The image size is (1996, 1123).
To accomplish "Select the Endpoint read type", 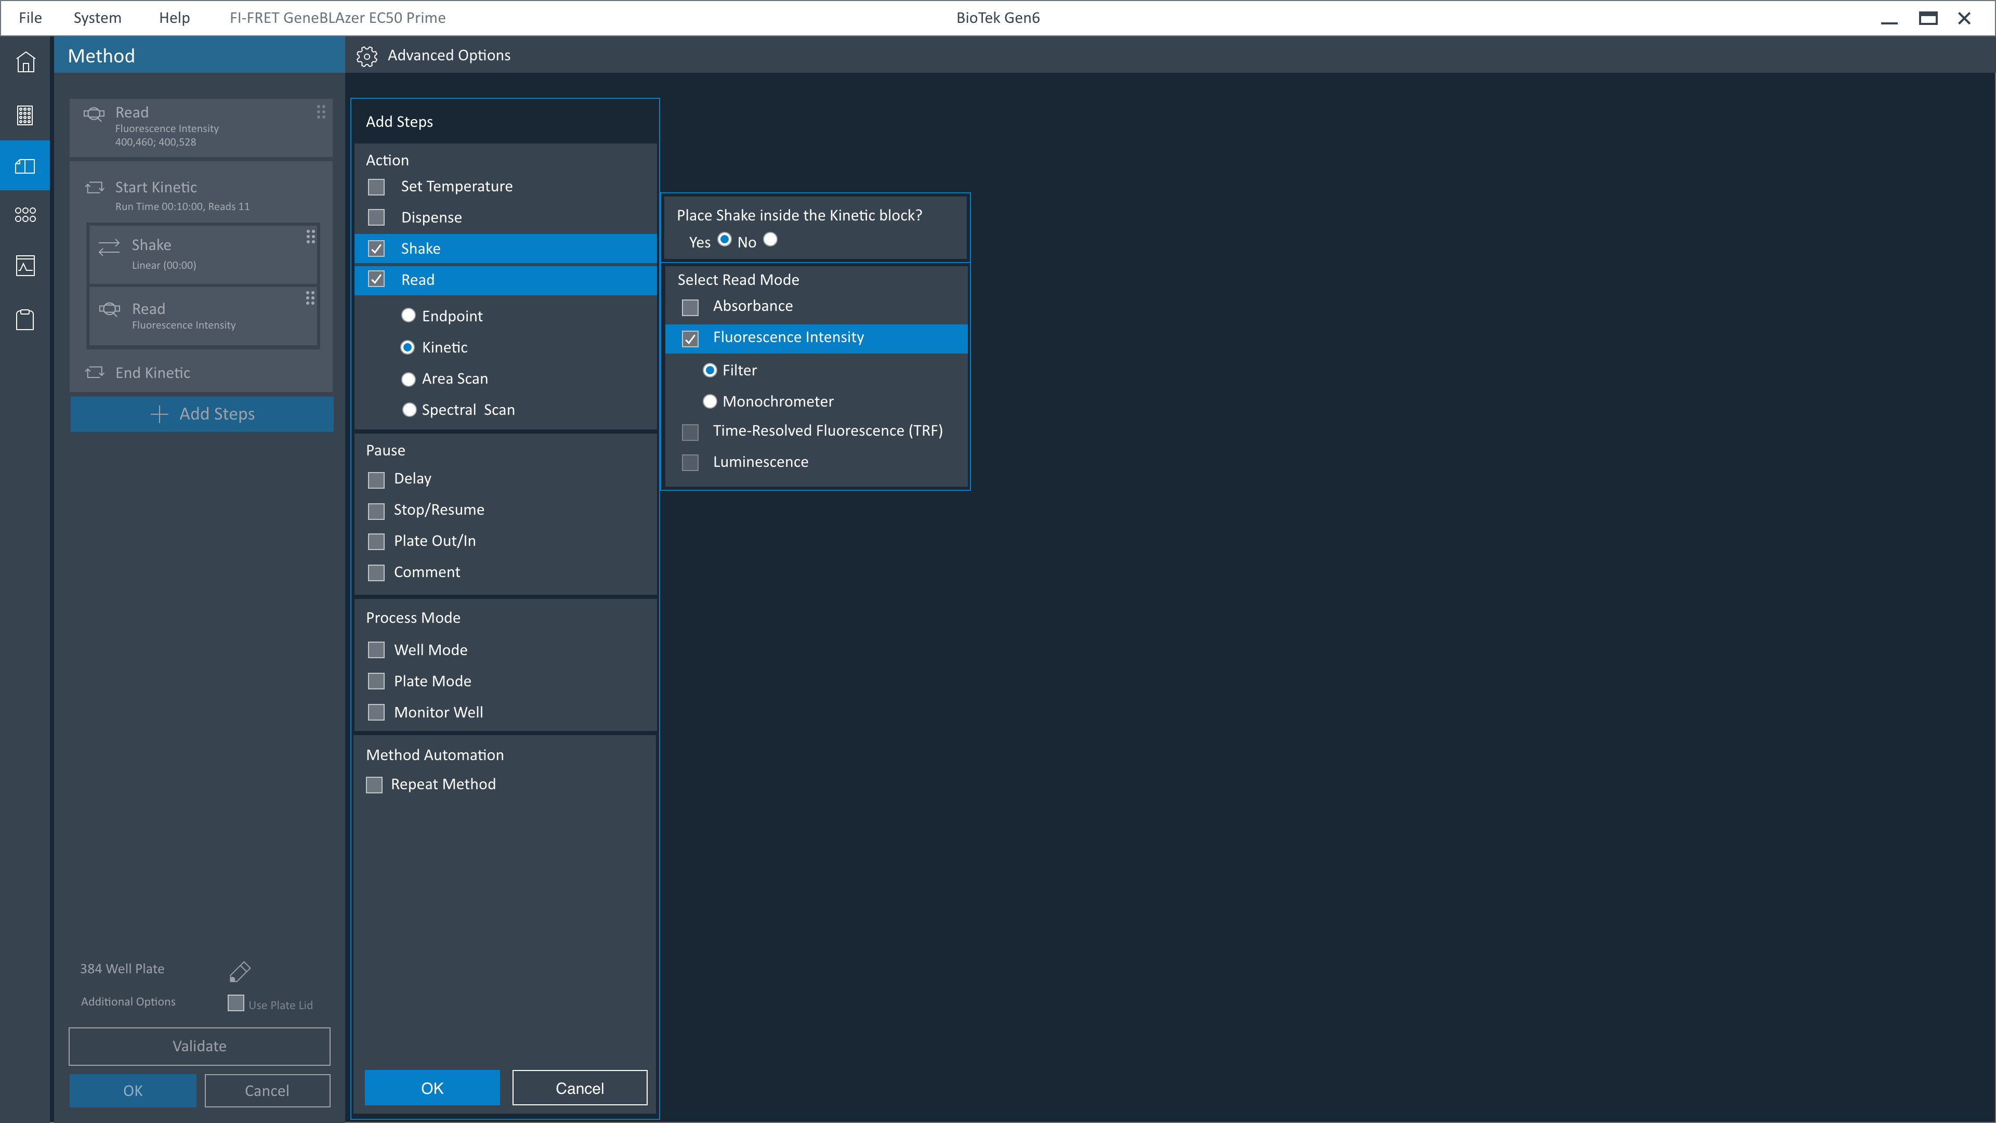I will pos(409,316).
